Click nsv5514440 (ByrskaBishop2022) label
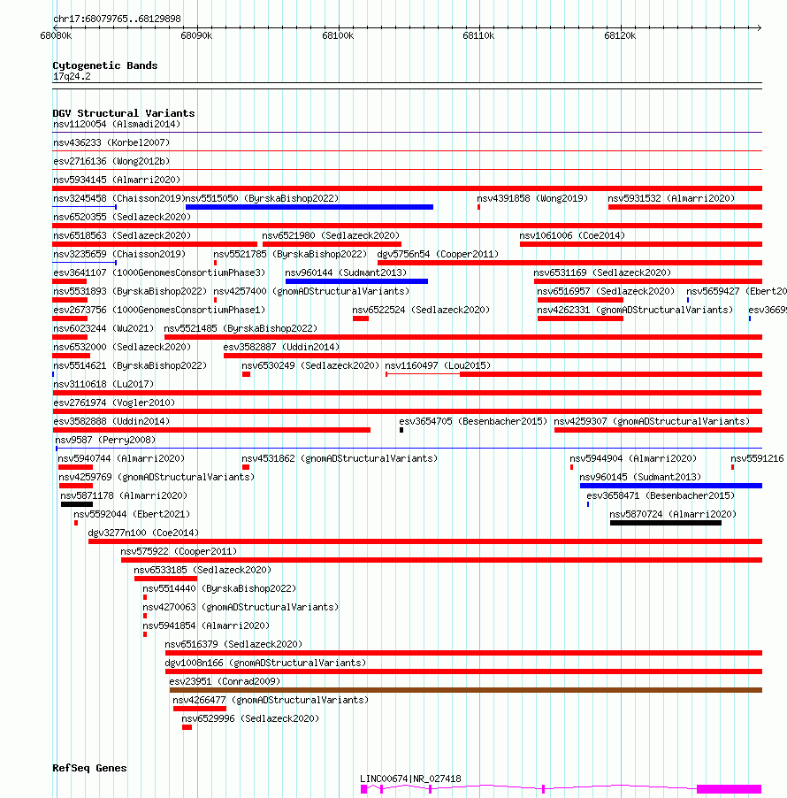The image size is (787, 798). point(219,589)
